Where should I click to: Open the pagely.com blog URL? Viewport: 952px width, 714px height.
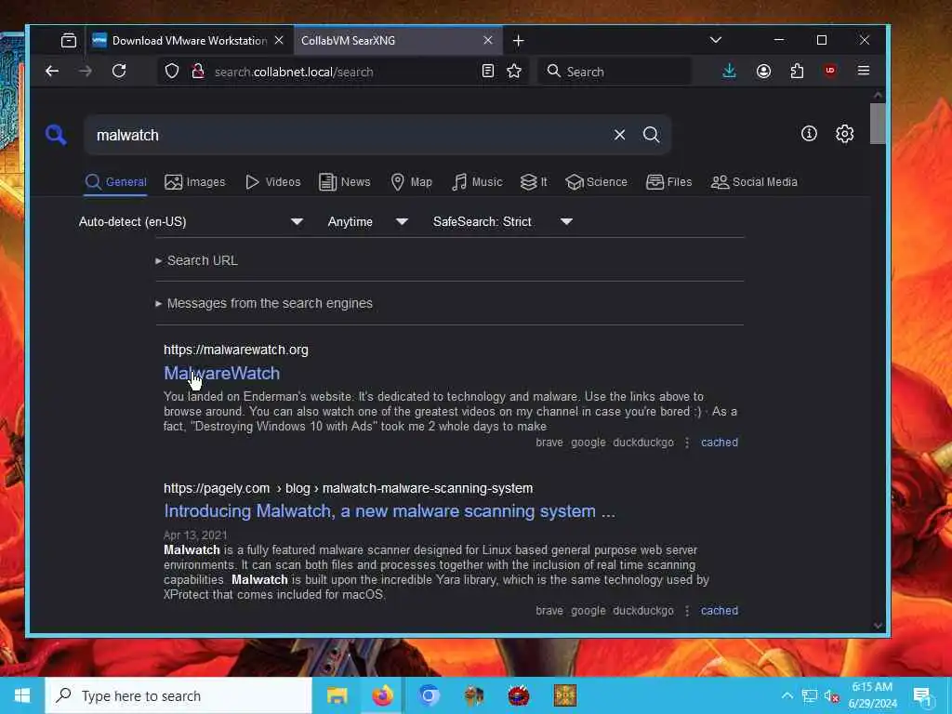point(348,488)
